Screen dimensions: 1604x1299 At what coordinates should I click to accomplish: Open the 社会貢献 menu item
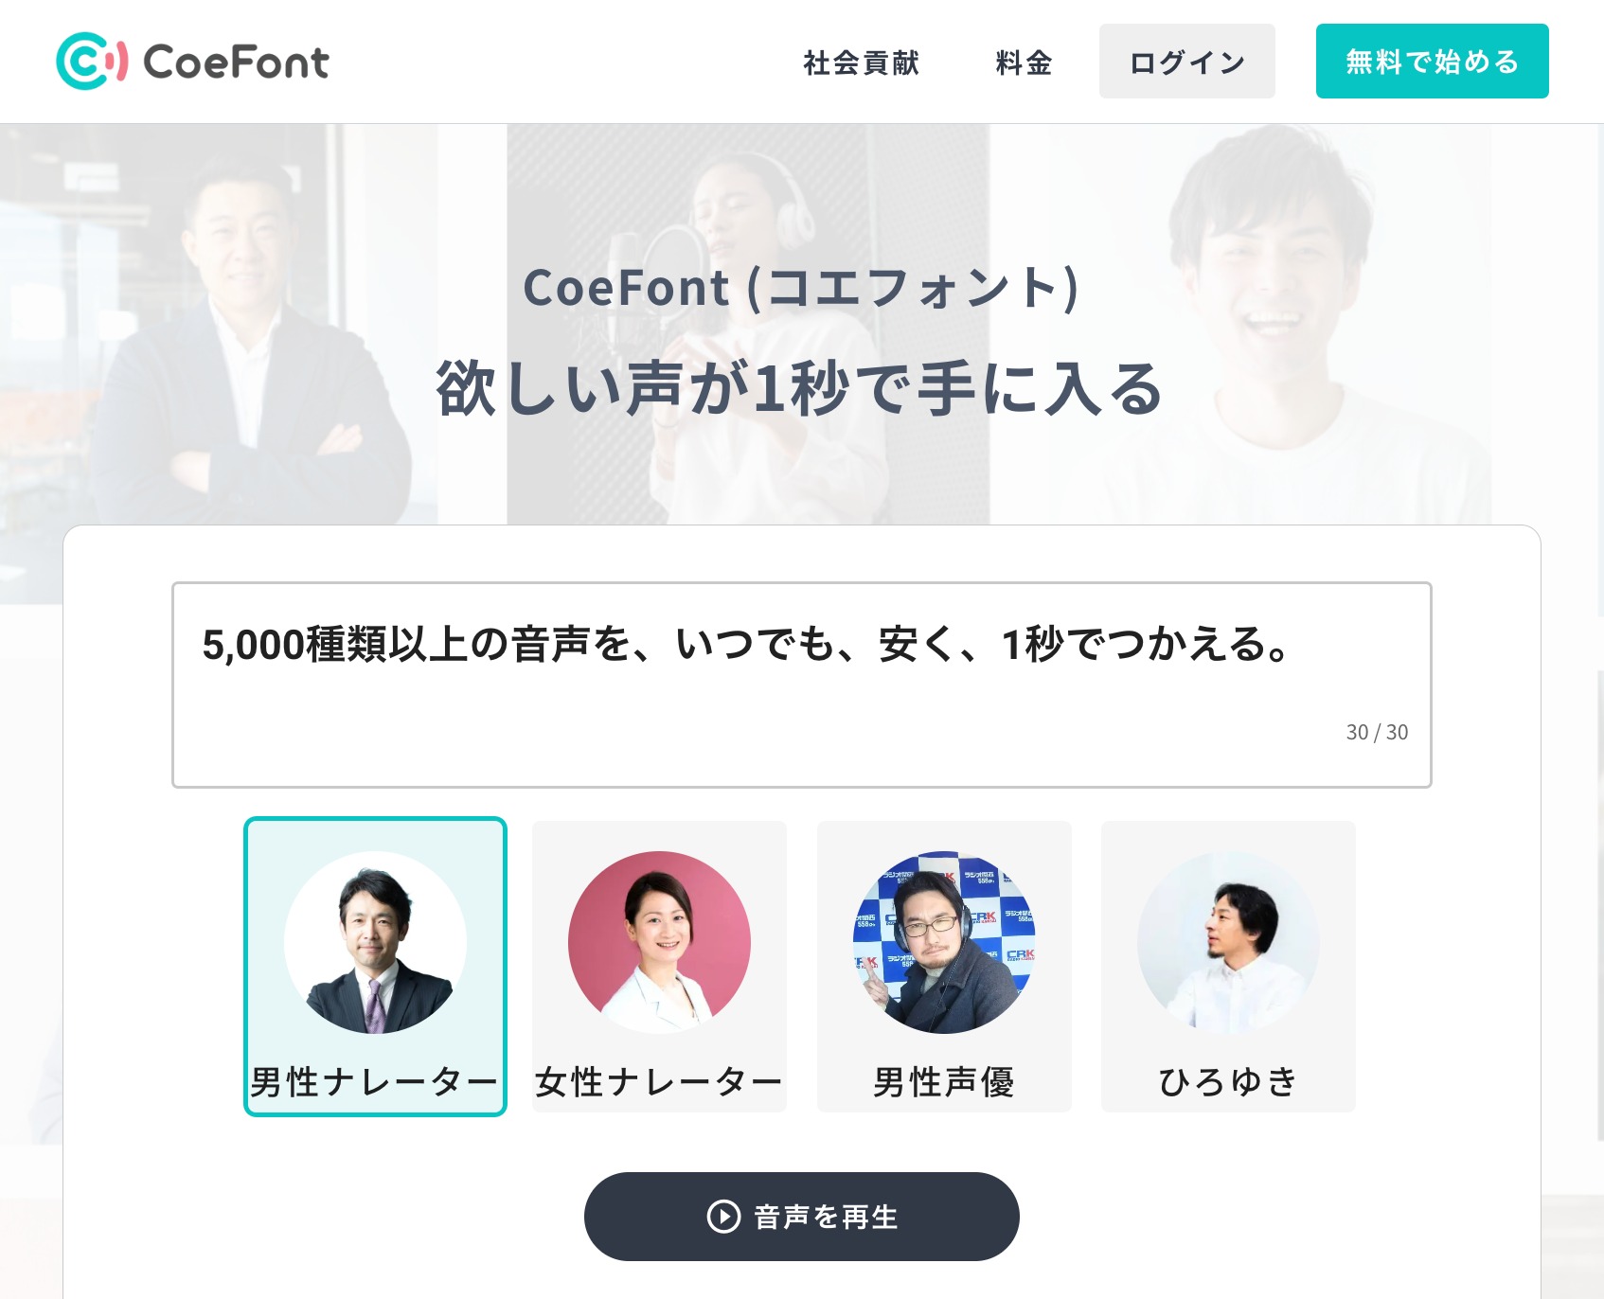[861, 62]
